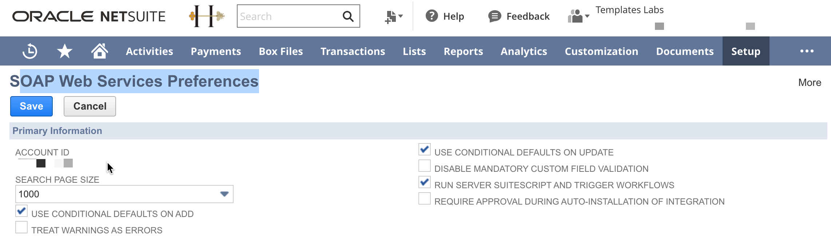Click the company H logo
The width and height of the screenshot is (831, 241).
coord(207,16)
